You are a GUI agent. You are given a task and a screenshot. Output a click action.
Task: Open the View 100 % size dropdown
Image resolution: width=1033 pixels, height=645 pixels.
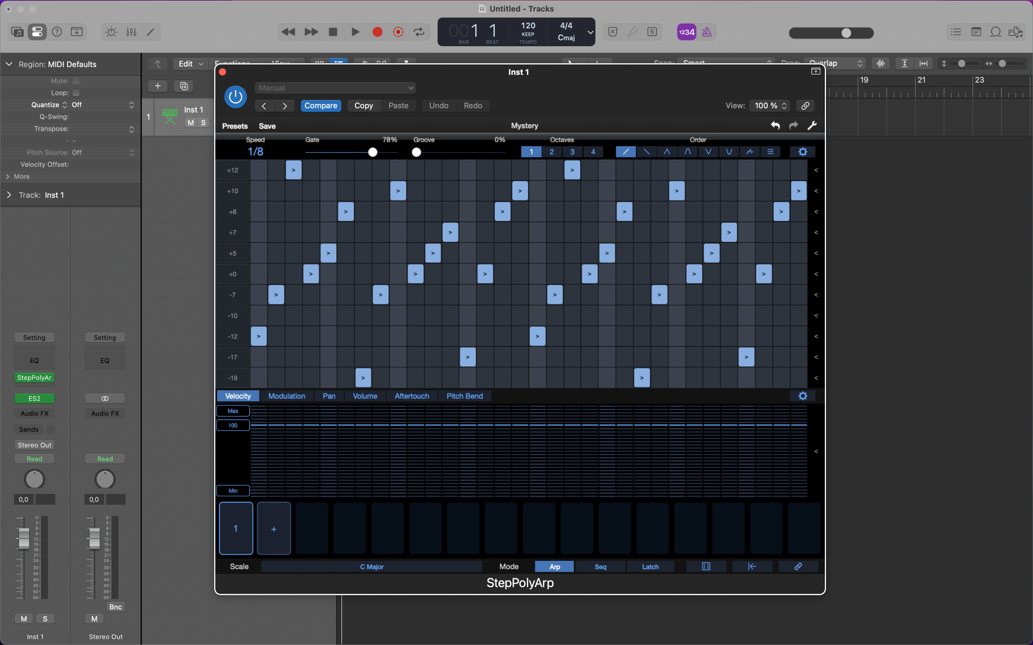[769, 106]
